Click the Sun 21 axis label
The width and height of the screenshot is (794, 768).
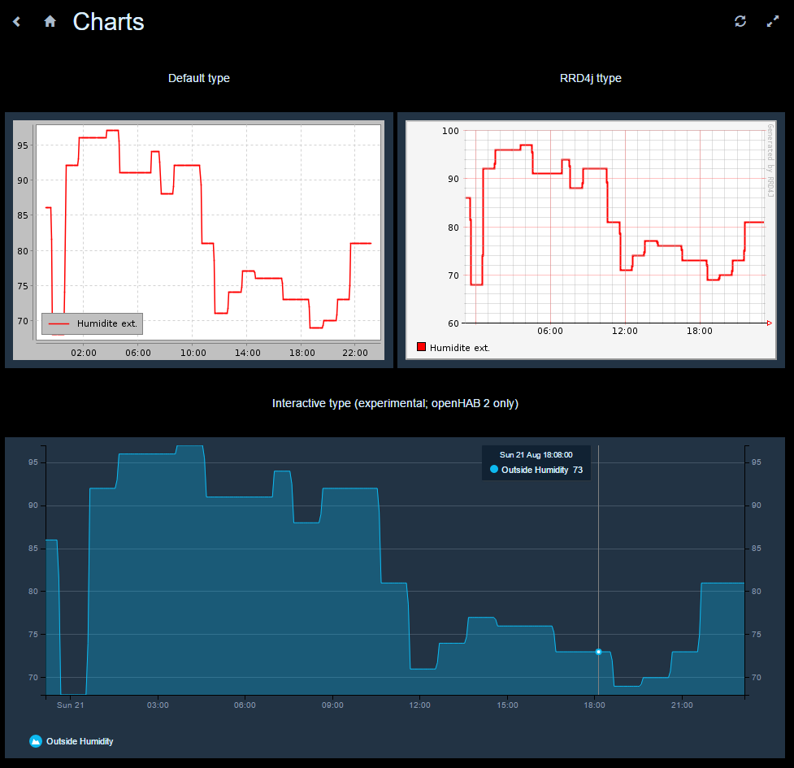click(71, 705)
